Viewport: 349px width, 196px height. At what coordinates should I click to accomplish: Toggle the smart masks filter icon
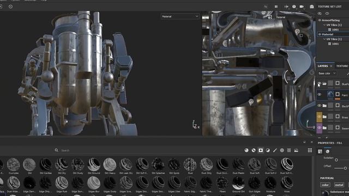tap(261, 150)
